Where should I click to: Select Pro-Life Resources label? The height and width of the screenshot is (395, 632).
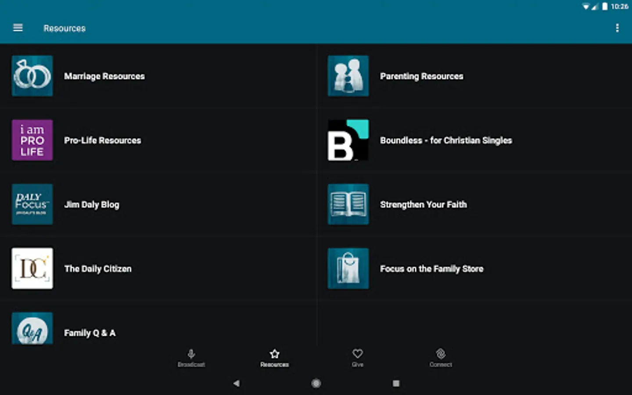point(103,140)
